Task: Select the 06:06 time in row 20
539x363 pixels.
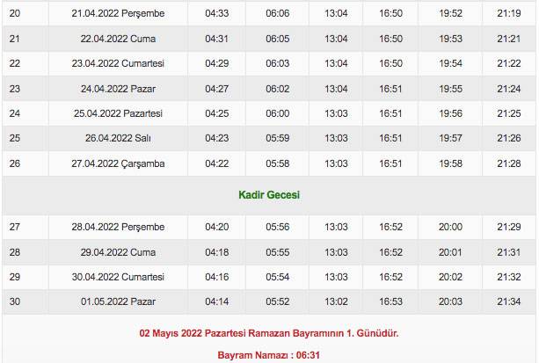Action: tap(277, 14)
